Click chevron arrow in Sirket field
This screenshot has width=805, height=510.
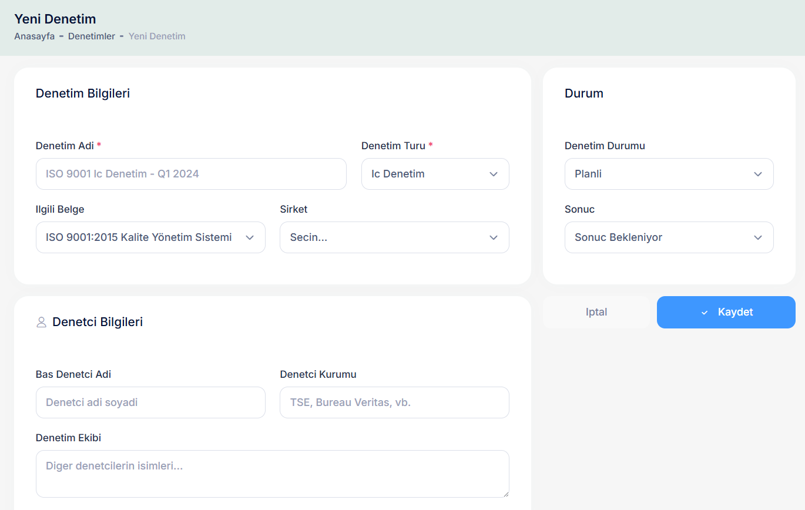coord(494,237)
